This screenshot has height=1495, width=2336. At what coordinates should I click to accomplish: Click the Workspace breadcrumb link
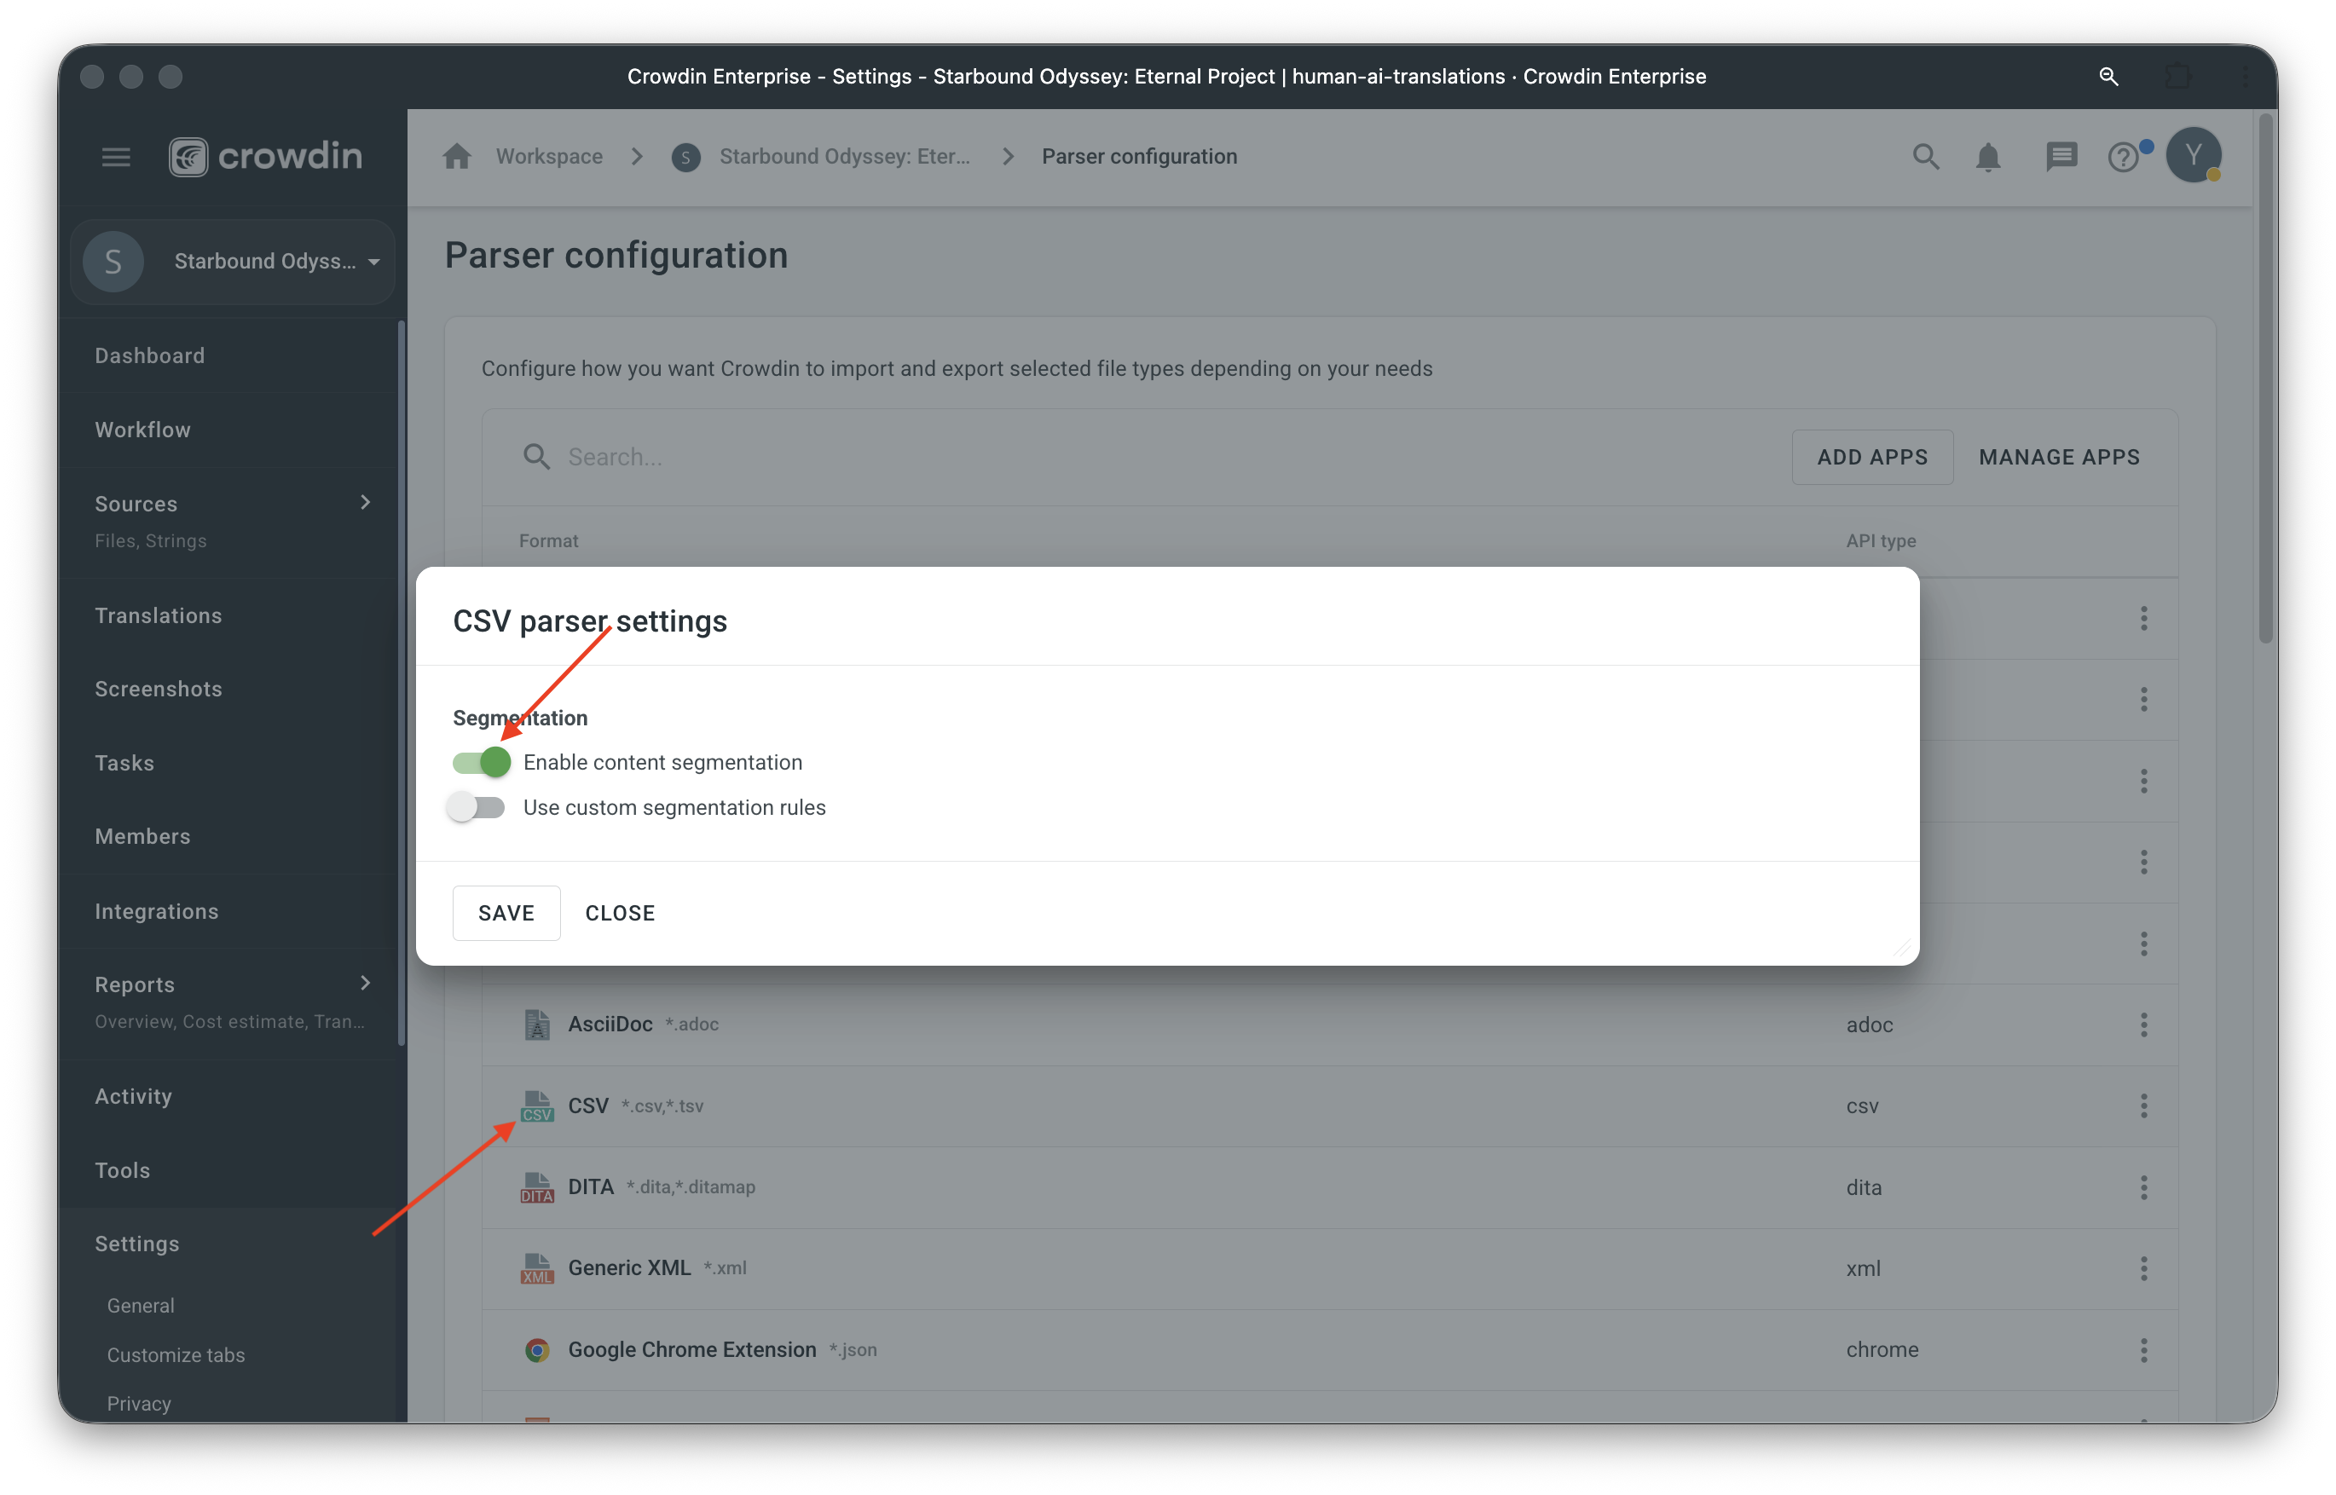point(550,156)
